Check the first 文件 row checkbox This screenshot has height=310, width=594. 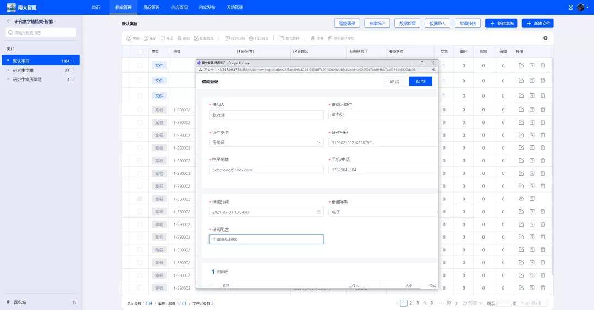(x=140, y=66)
